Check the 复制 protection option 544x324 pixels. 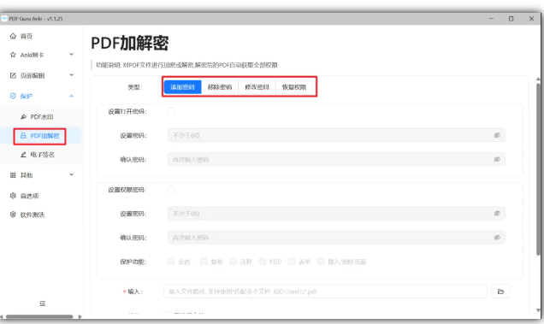(x=204, y=262)
